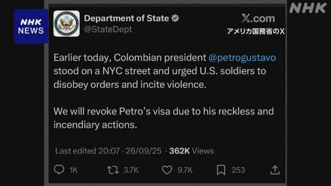
Task: Click the NHK NEWS blue logo
Action: click(x=31, y=26)
